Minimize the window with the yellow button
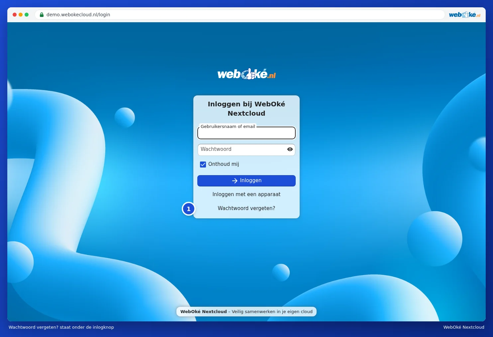 click(21, 15)
